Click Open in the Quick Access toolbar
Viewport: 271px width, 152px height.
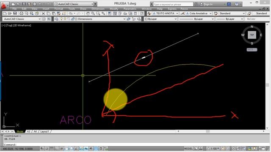19,4
